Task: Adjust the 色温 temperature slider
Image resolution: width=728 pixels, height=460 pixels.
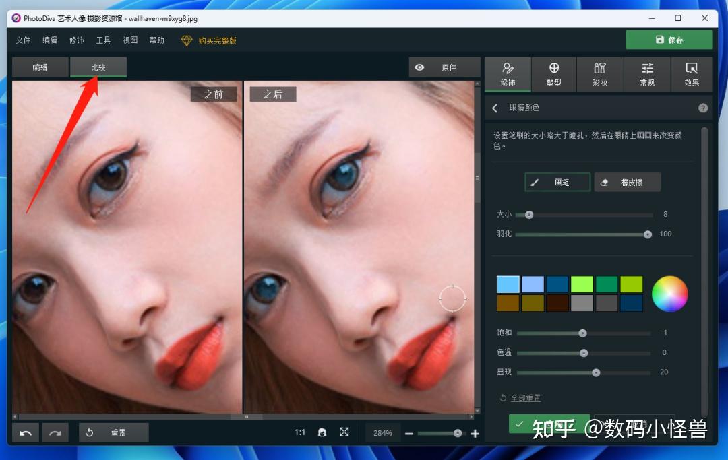Action: tap(584, 353)
